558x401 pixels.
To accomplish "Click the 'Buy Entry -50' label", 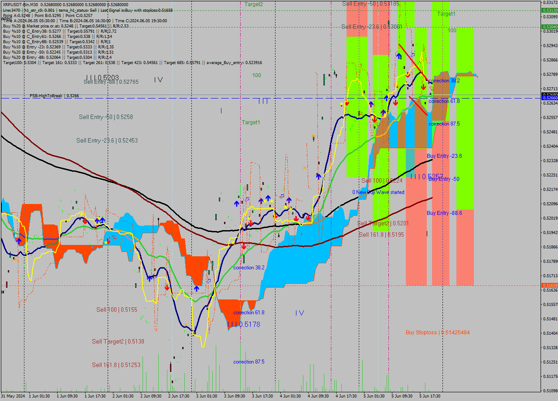I will pyautogui.click(x=444, y=179).
